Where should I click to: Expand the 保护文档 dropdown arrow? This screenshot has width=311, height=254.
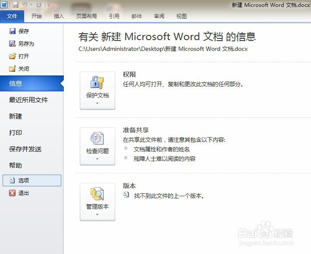tap(97, 103)
